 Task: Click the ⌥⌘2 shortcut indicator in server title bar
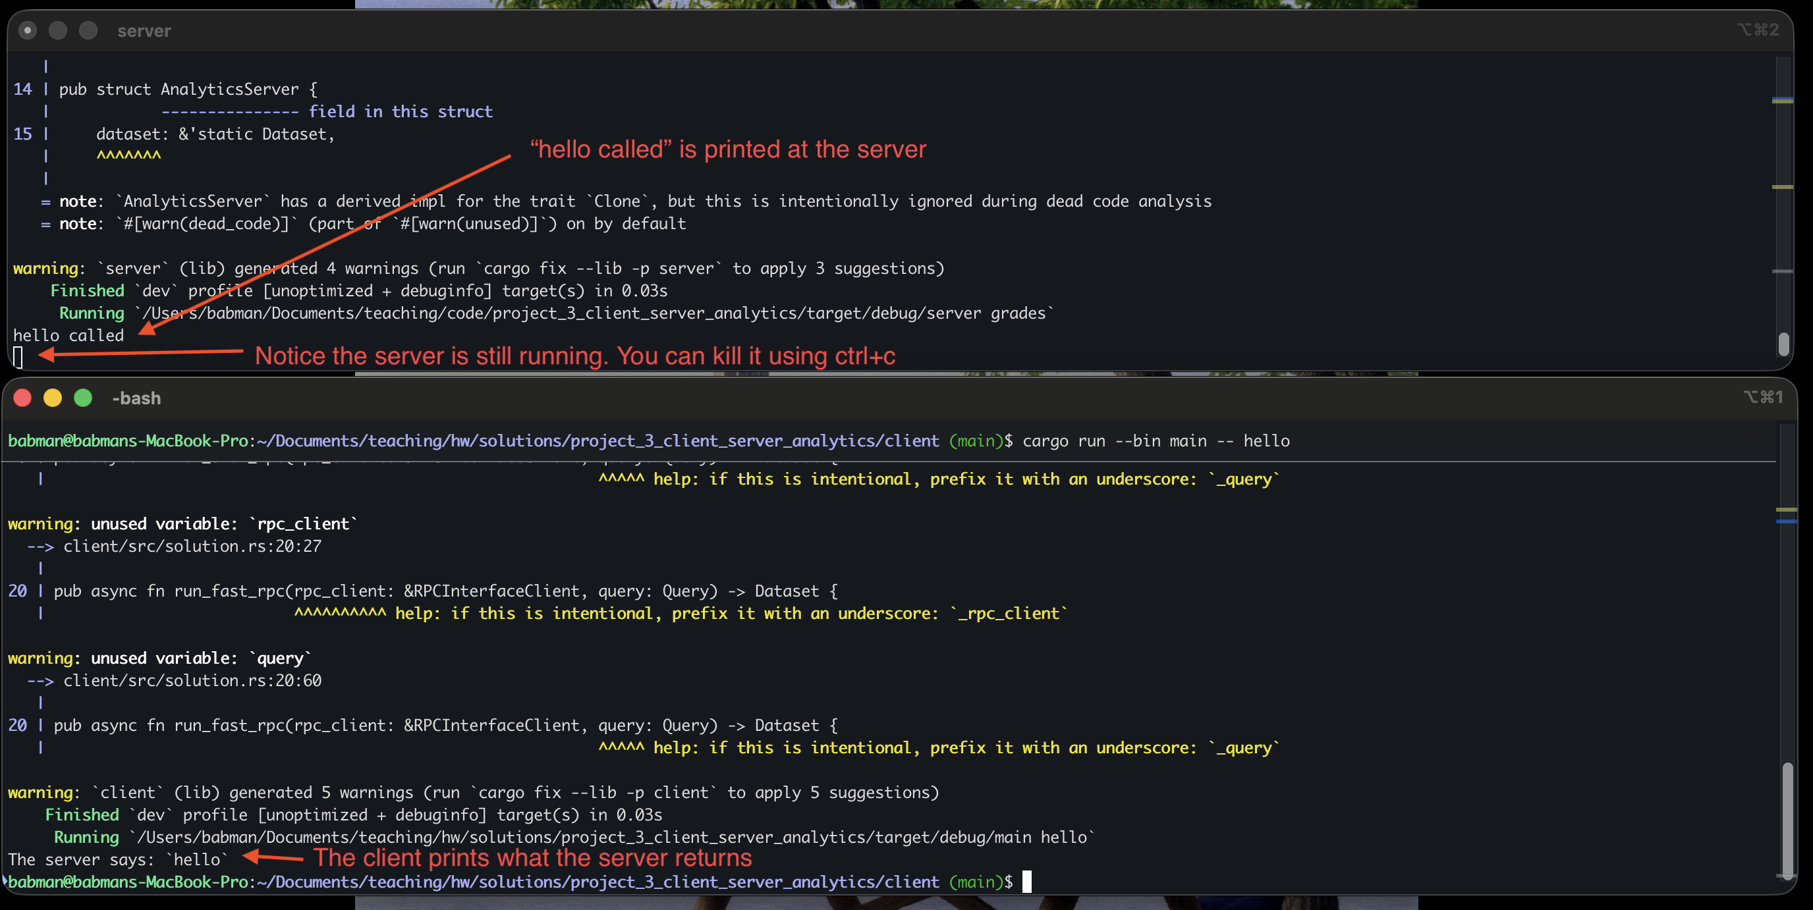point(1758,30)
